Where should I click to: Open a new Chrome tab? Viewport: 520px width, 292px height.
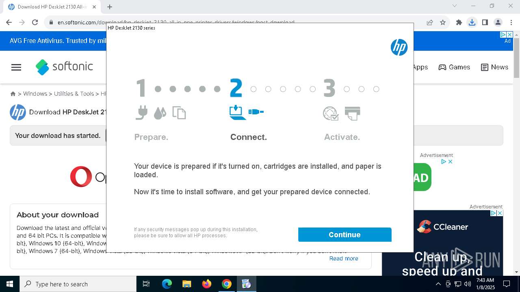110,6
